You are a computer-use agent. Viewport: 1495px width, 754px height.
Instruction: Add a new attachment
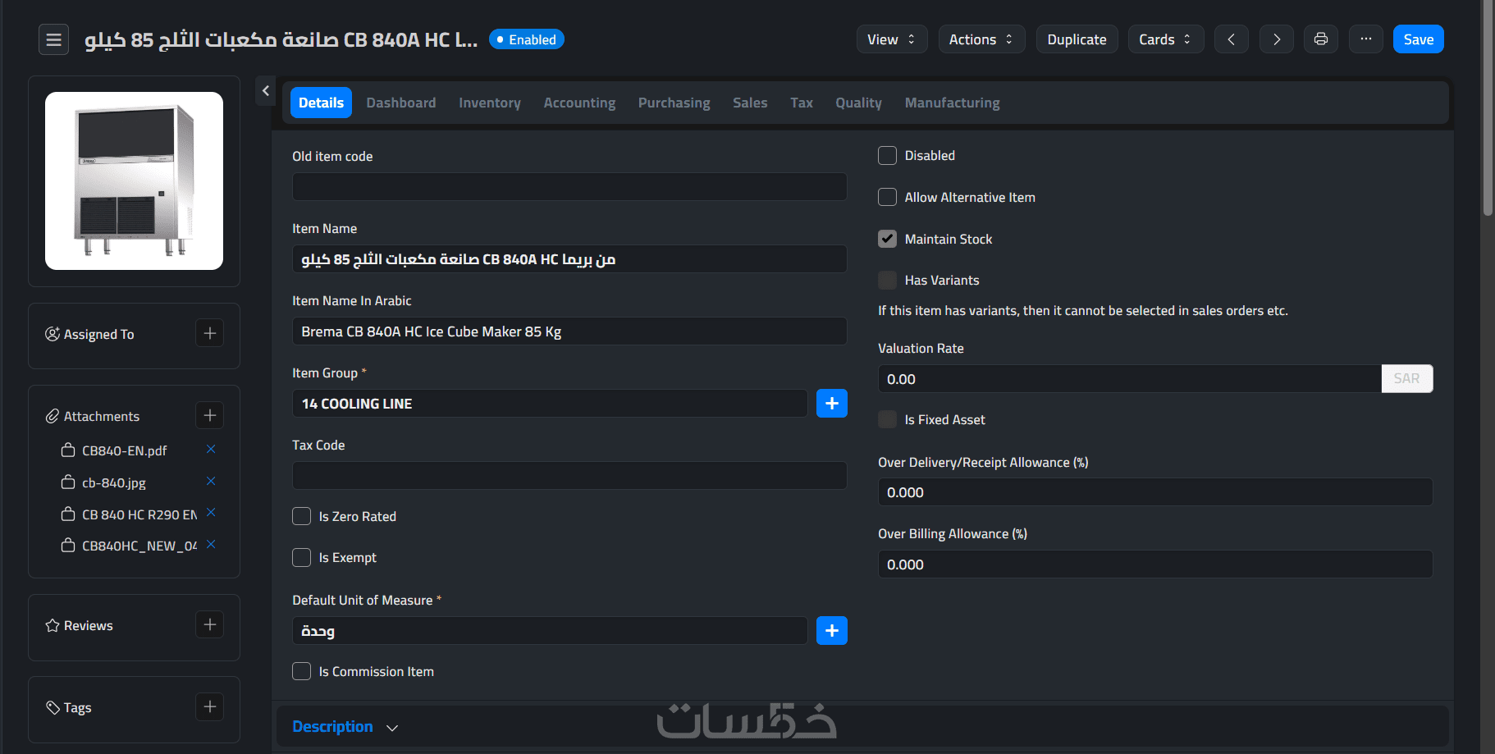[x=210, y=415]
